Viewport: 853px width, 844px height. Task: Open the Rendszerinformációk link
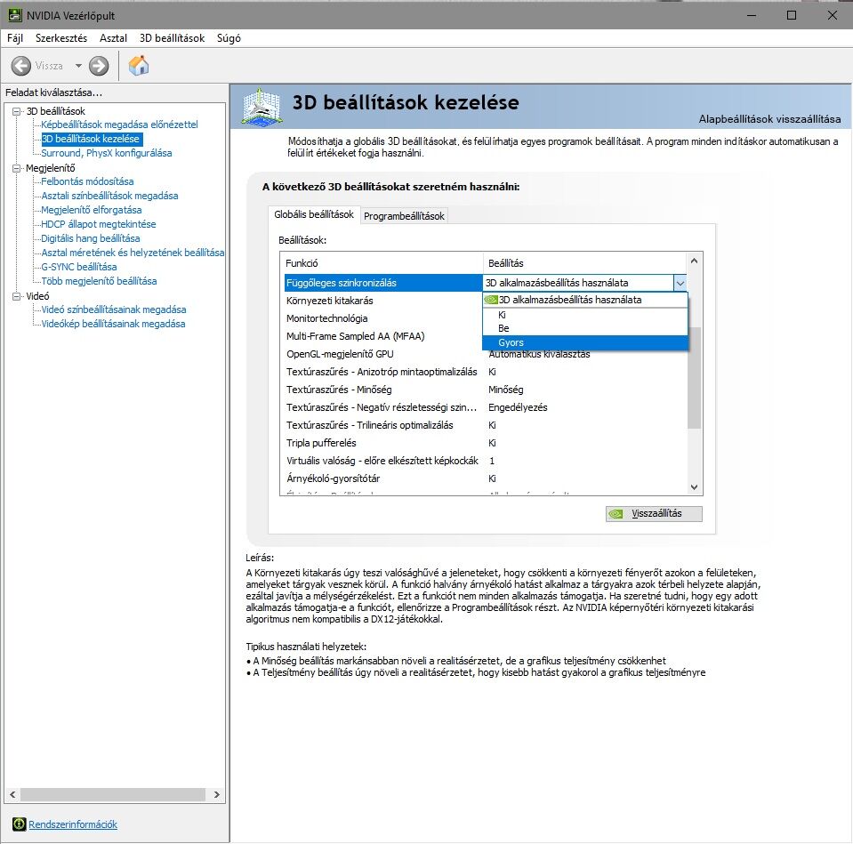coord(73,824)
